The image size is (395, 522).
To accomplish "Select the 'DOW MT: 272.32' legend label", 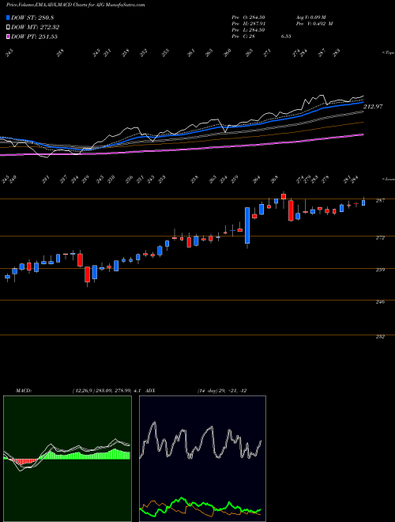I will pyautogui.click(x=36, y=28).
